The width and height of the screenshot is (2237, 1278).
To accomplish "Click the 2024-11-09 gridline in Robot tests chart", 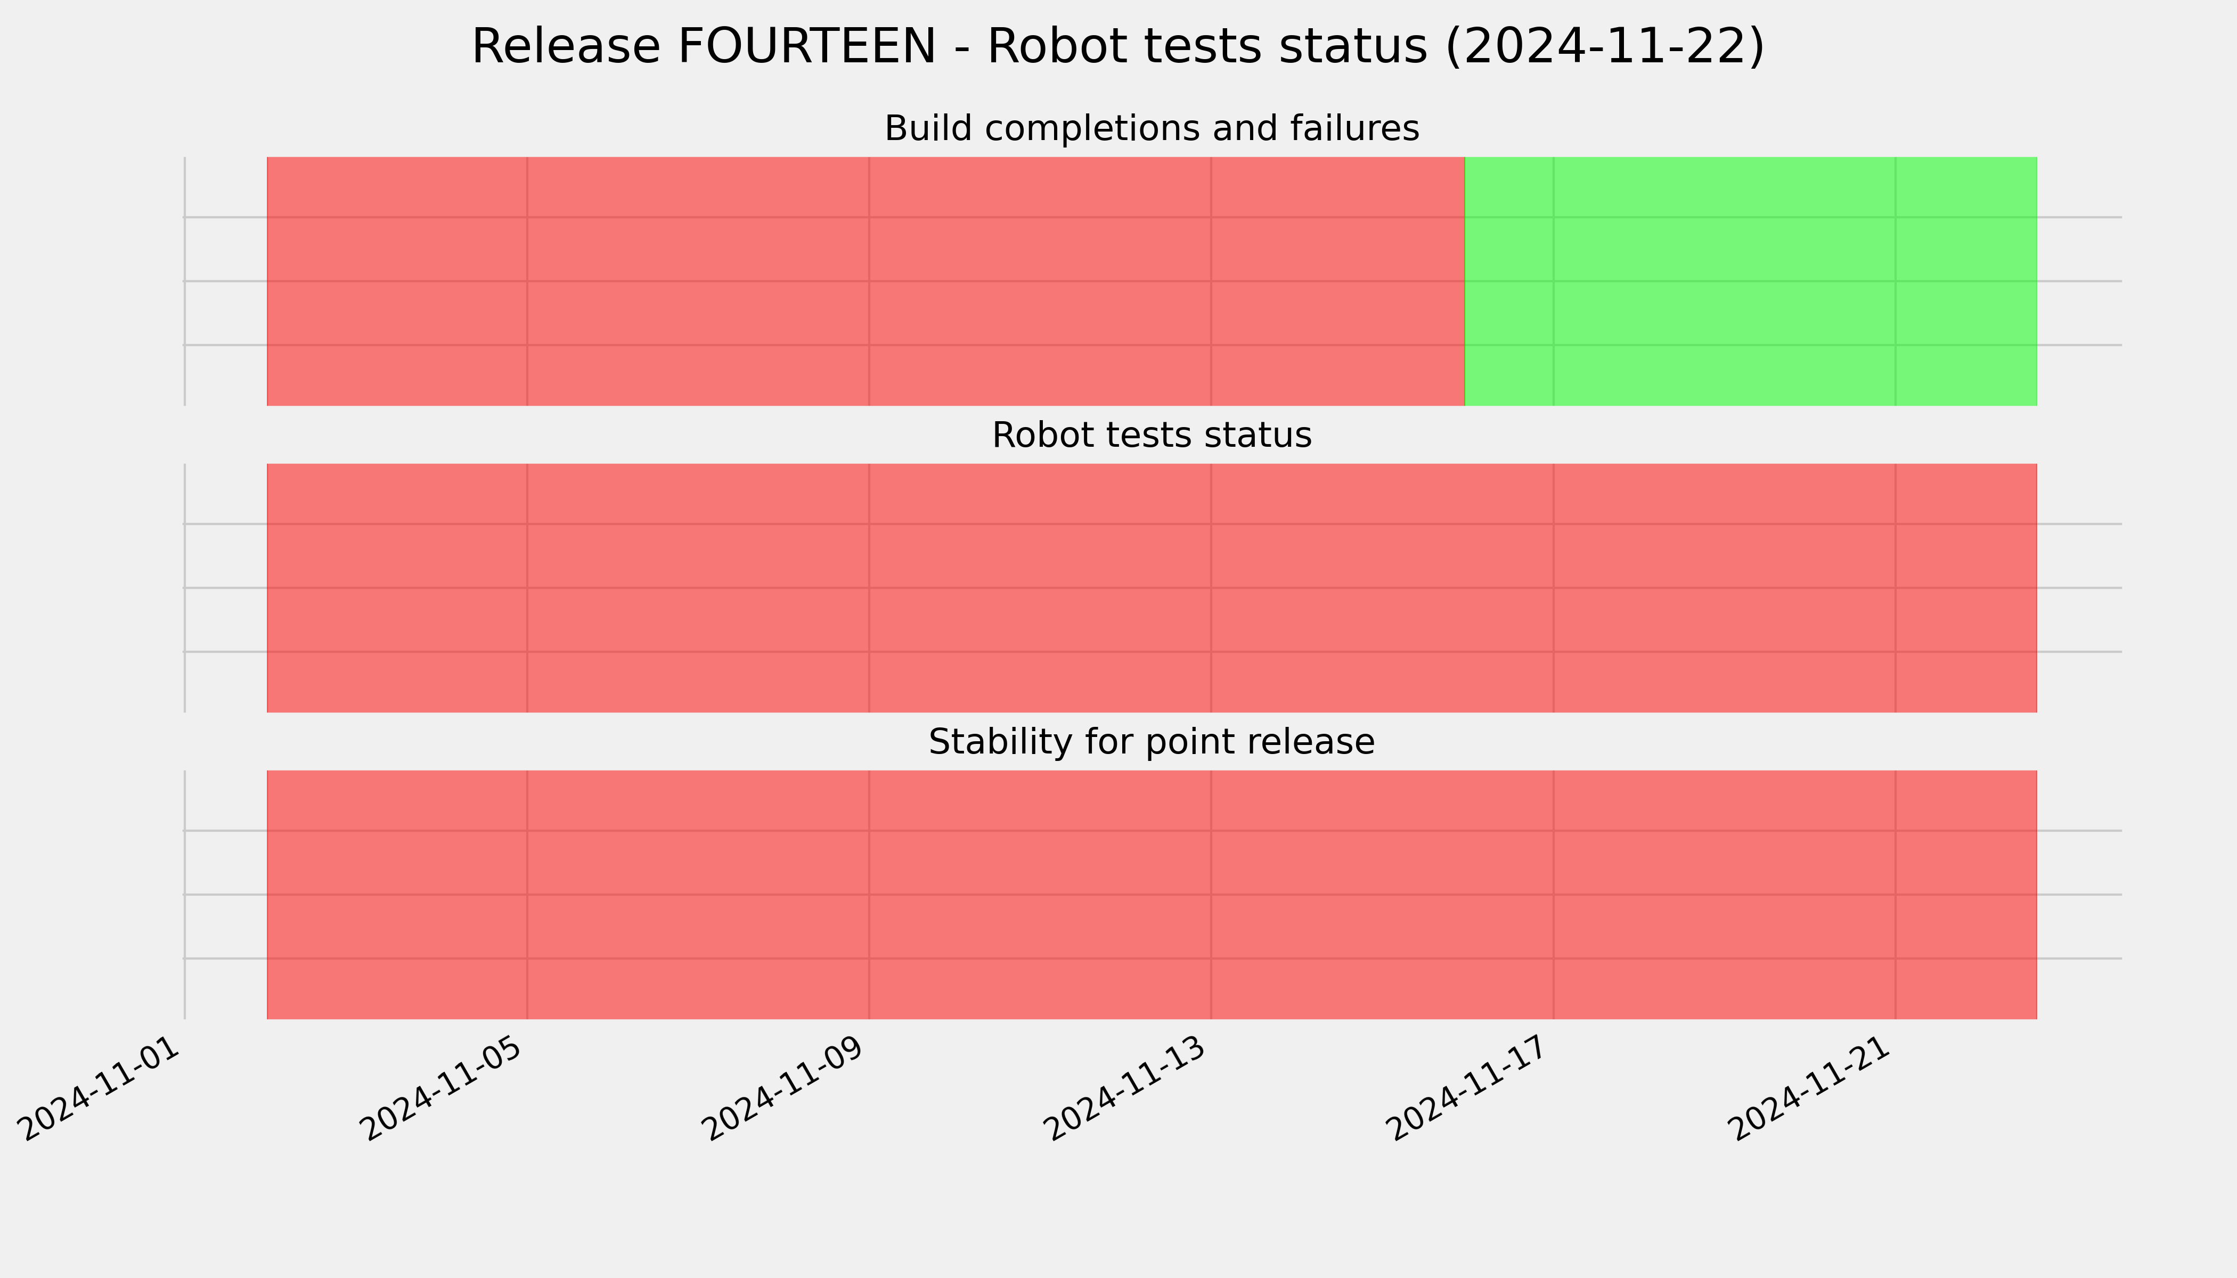I will pos(869,588).
